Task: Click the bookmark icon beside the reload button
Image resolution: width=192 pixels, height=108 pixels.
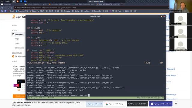Action: 12,8
